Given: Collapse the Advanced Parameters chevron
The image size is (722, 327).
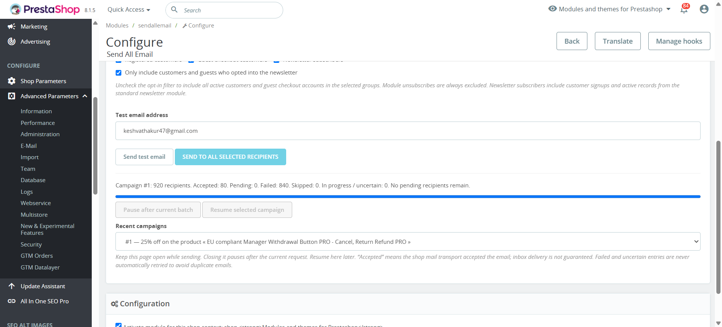Looking at the screenshot, I should click(x=85, y=96).
